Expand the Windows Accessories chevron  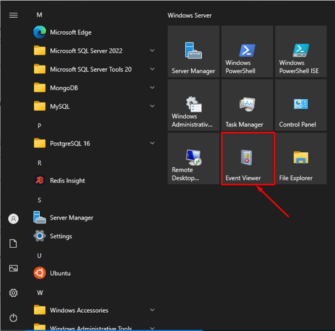(x=153, y=310)
